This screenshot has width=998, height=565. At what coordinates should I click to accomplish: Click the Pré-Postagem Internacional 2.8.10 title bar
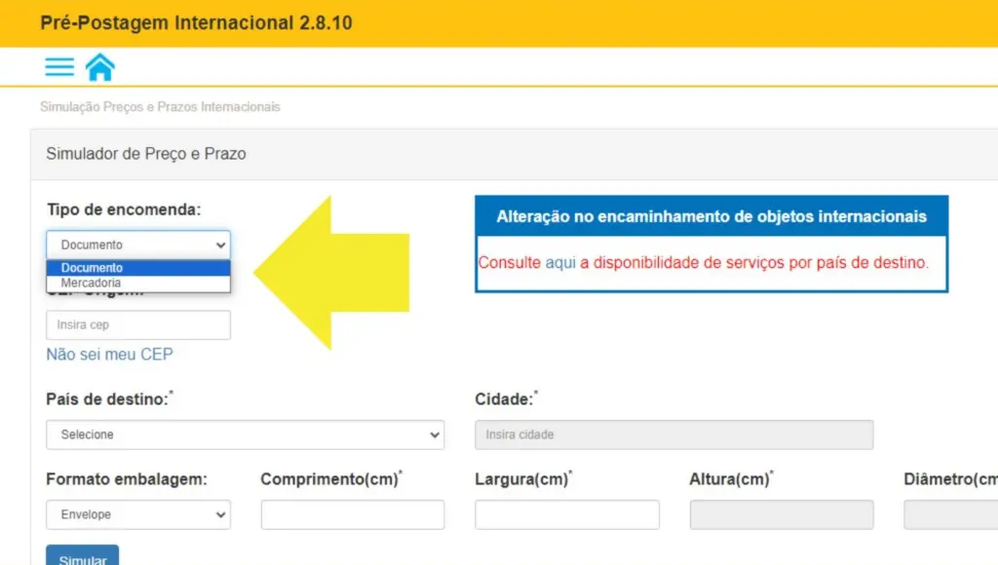pyautogui.click(x=195, y=21)
